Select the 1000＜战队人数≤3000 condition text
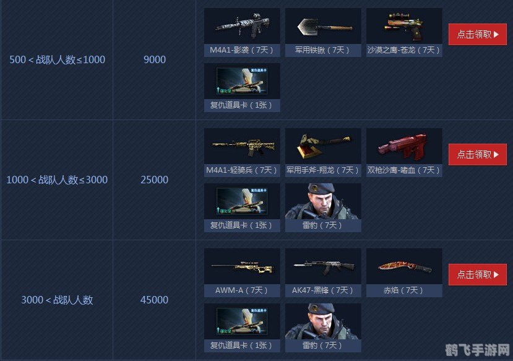513x361 pixels. tap(57, 180)
